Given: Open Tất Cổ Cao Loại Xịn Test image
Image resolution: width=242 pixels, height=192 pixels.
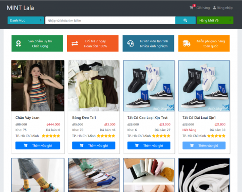Looking at the screenshot, I should 149,86.
